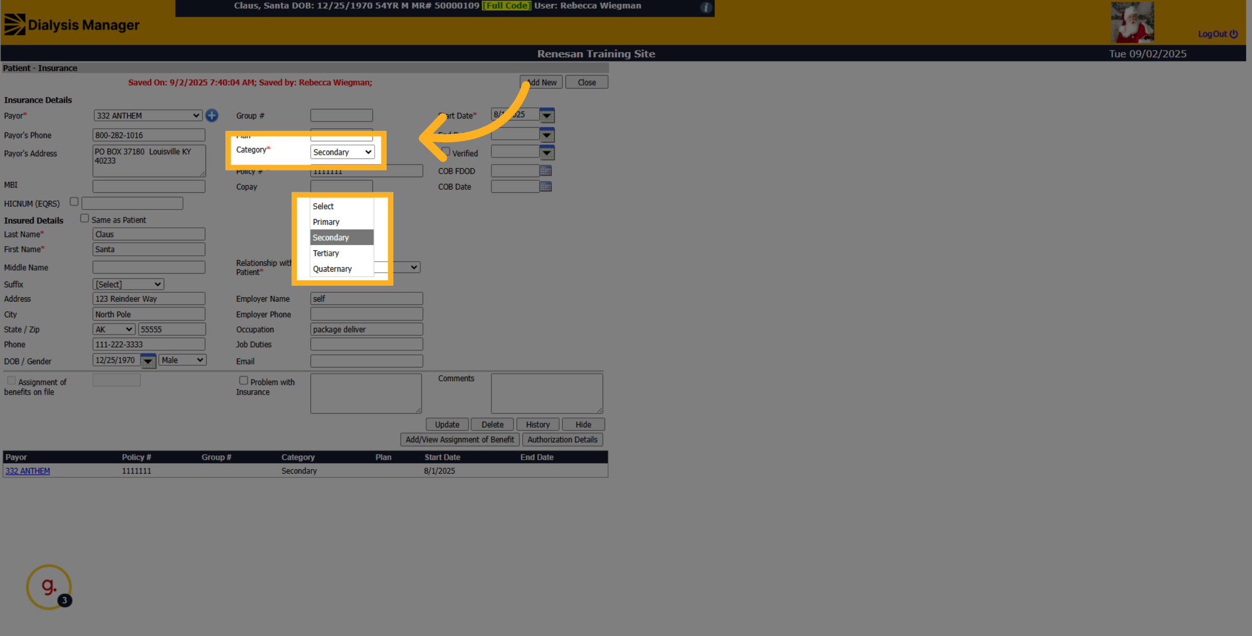Open COB FDOD calendar icon
1252x636 pixels.
click(546, 170)
